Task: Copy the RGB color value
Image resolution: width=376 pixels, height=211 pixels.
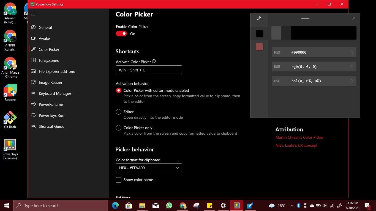Action: click(351, 66)
